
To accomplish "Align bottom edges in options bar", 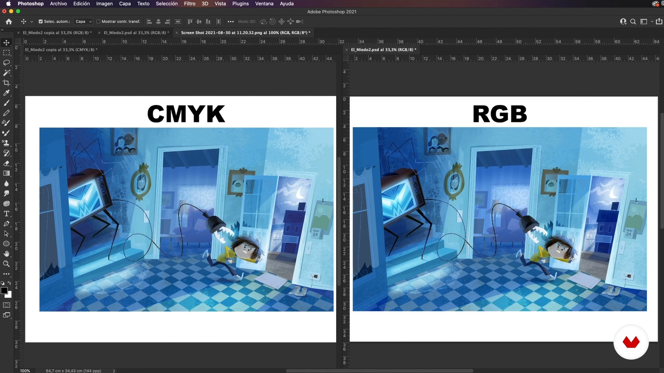I will [208, 21].
